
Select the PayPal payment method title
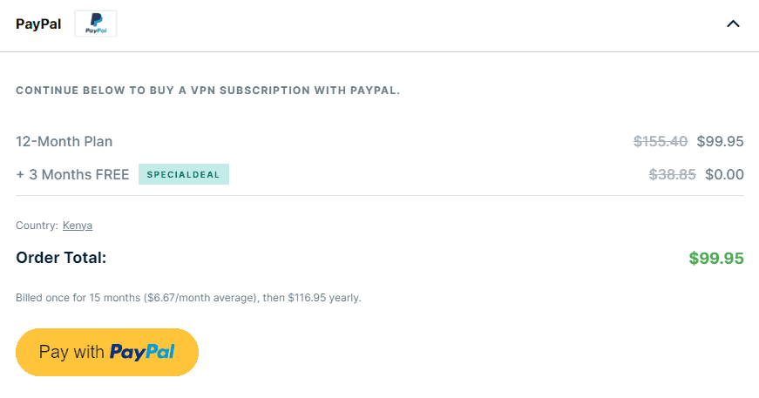(x=38, y=24)
